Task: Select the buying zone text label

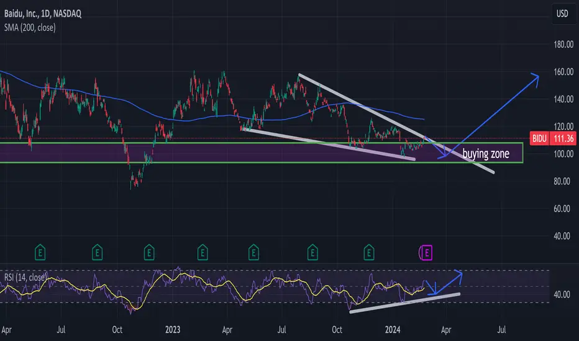Action: click(486, 154)
